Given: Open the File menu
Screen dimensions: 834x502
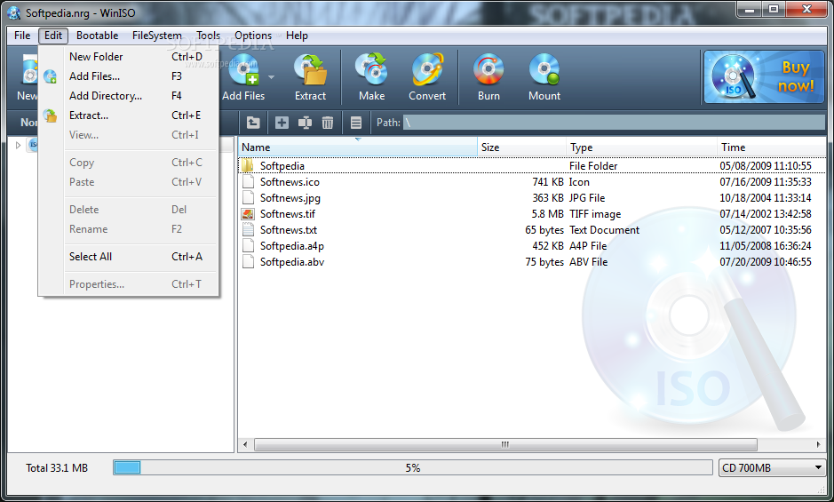Looking at the screenshot, I should [x=22, y=36].
